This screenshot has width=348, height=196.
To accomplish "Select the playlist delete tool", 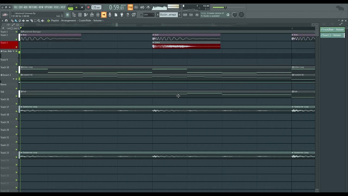I will point(20,21).
